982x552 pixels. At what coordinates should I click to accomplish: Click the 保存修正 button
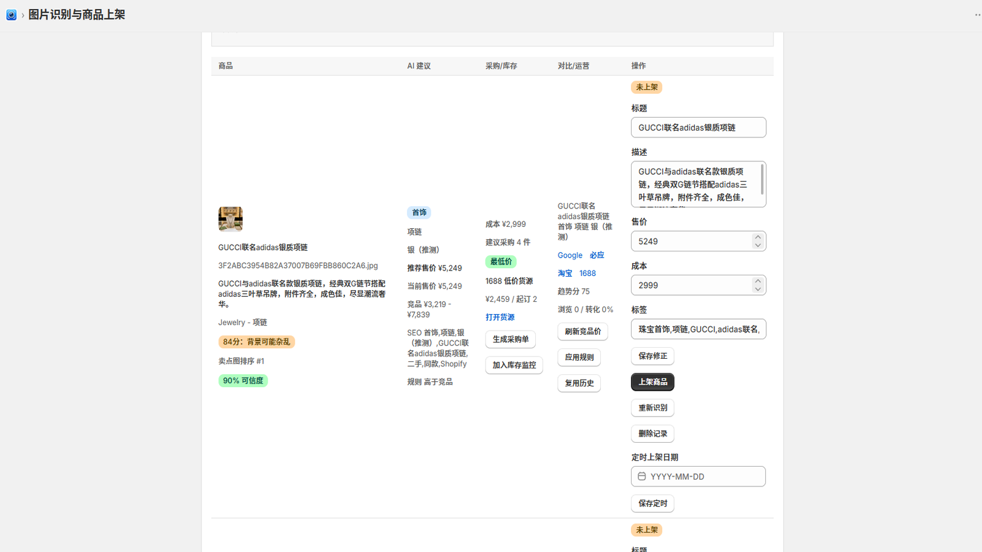point(652,356)
